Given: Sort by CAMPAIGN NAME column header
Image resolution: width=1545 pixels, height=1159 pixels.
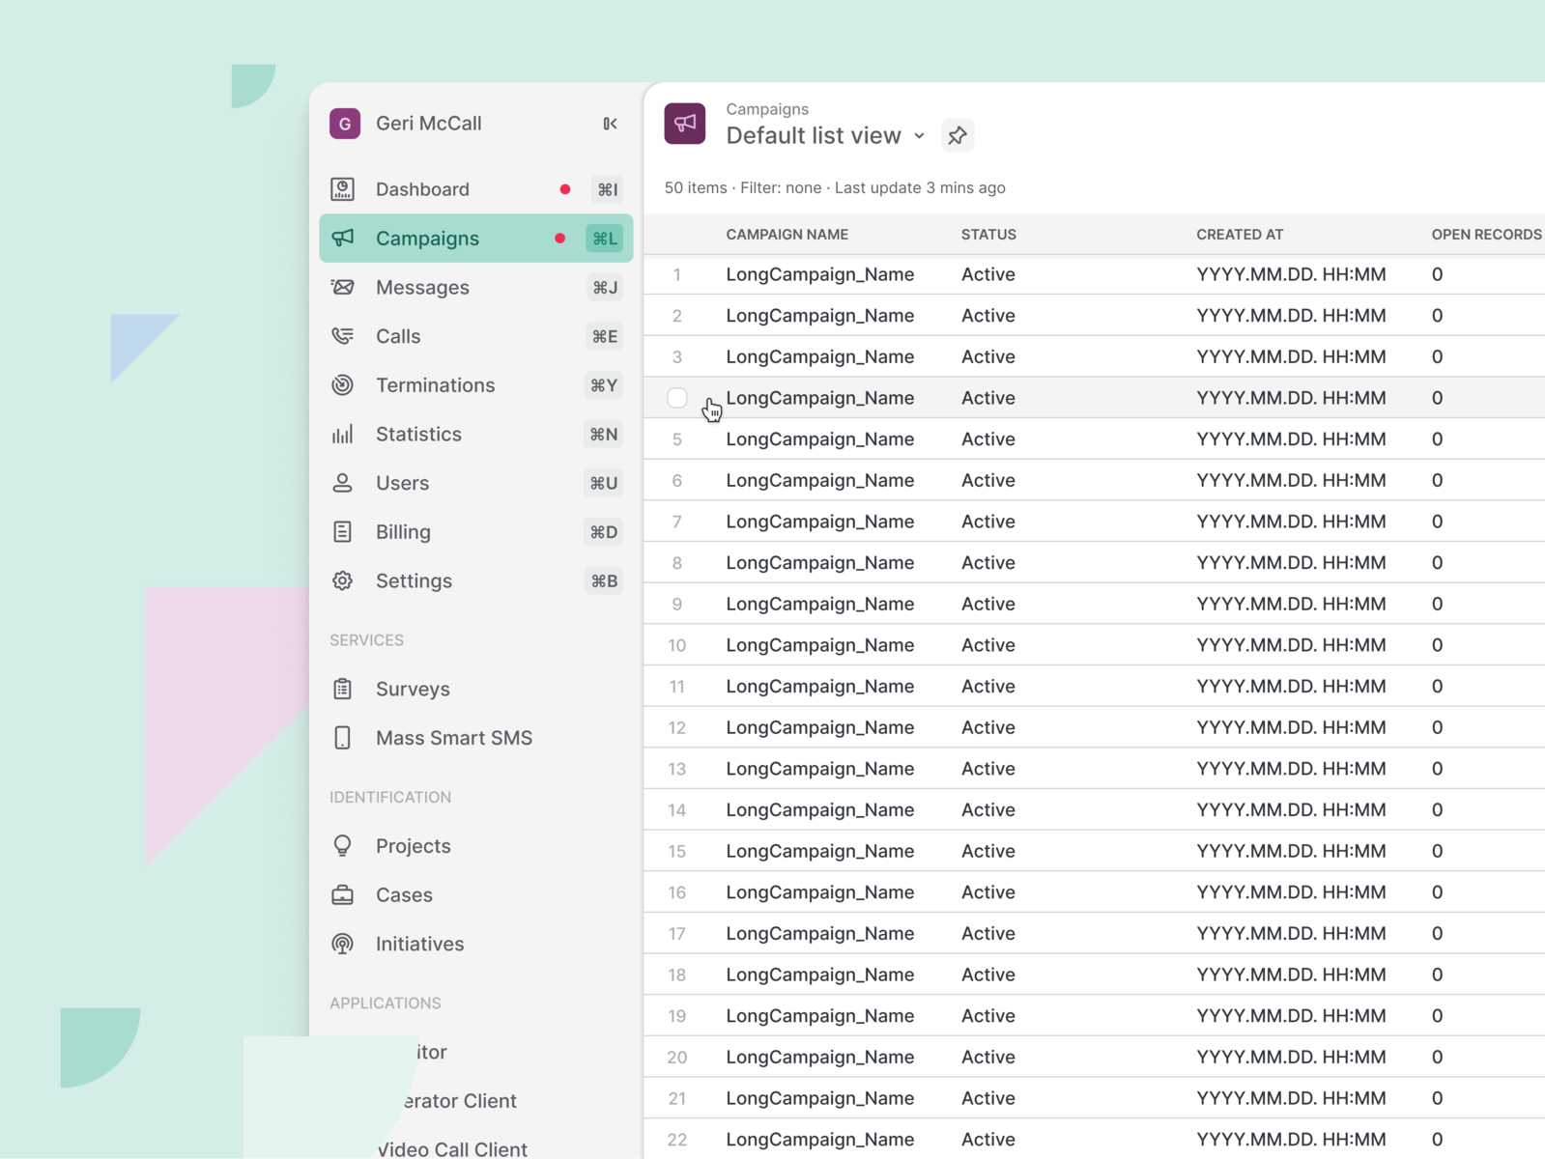Looking at the screenshot, I should coord(787,235).
